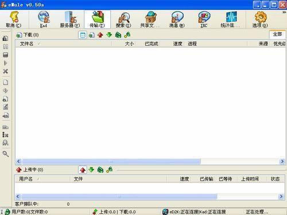Screen dimensions: 287x215
Task: Sort uploads by 用户名 column
Action: click(42, 179)
